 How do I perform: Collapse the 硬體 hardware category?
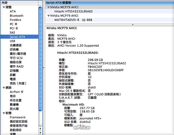click(4, 7)
